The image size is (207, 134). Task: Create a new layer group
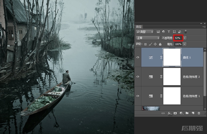[187, 113]
